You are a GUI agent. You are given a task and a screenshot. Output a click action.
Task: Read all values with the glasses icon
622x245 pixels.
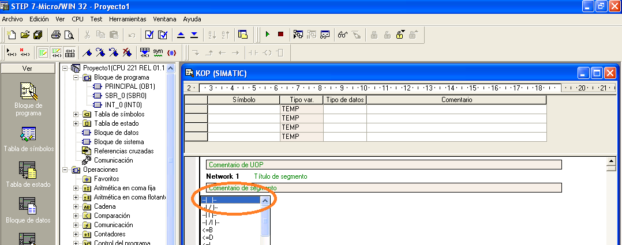tap(343, 35)
